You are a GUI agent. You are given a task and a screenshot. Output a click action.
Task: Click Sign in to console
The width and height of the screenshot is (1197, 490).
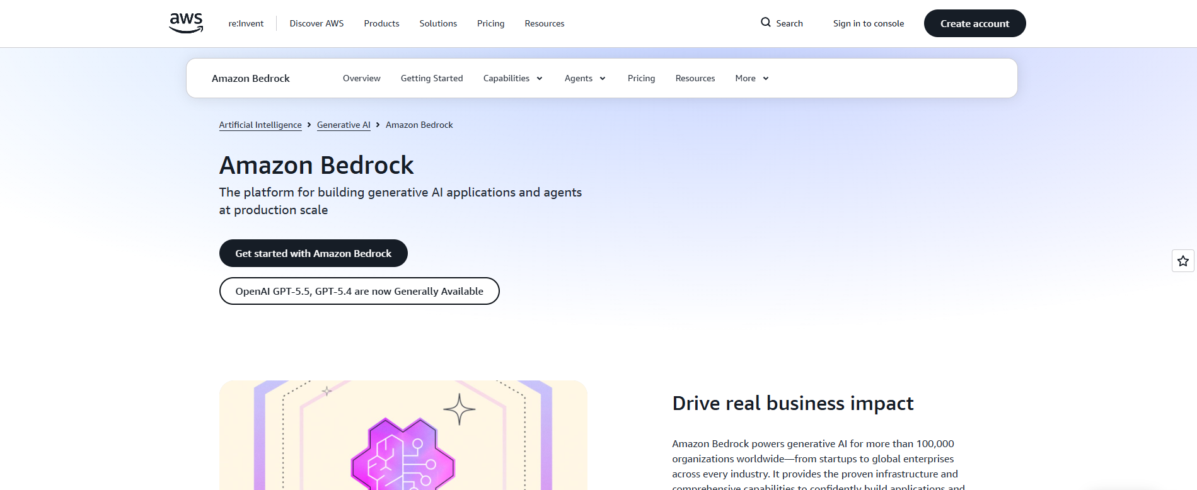click(868, 23)
